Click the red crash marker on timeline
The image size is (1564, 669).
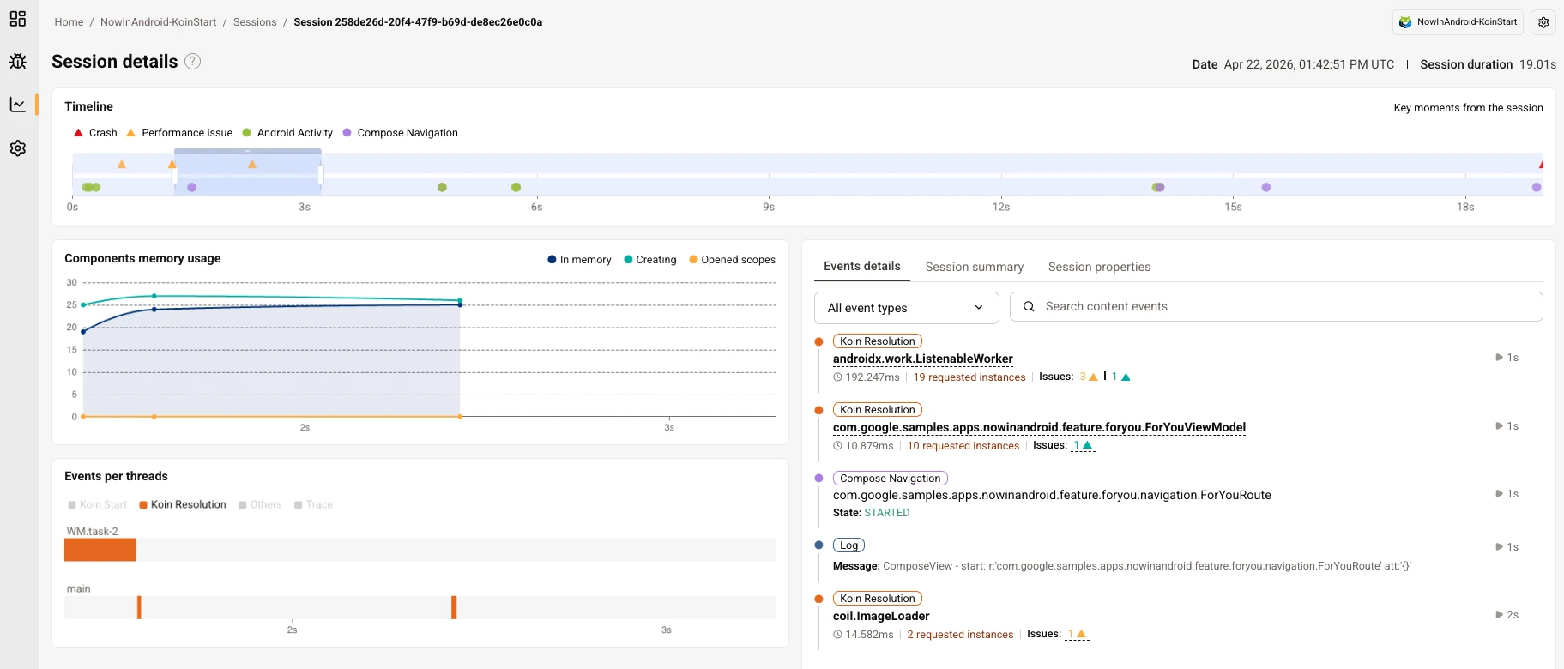click(1541, 164)
